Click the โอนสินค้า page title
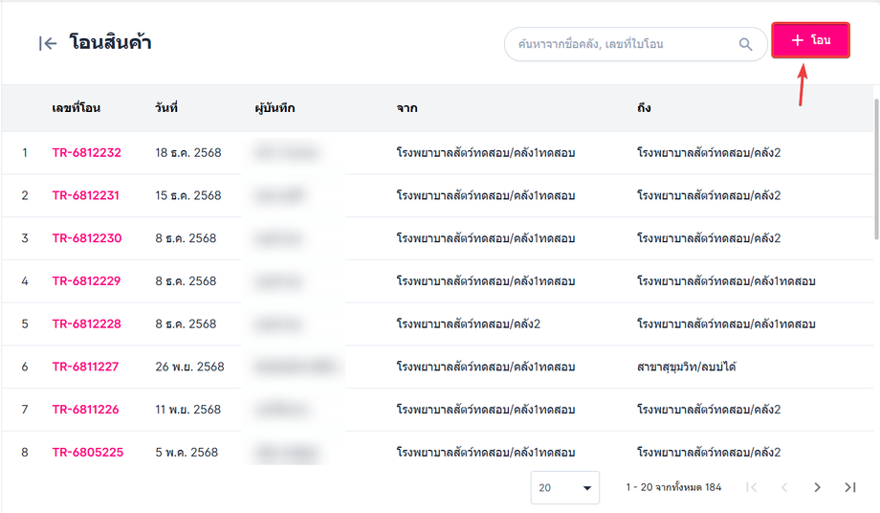 pyautogui.click(x=111, y=42)
